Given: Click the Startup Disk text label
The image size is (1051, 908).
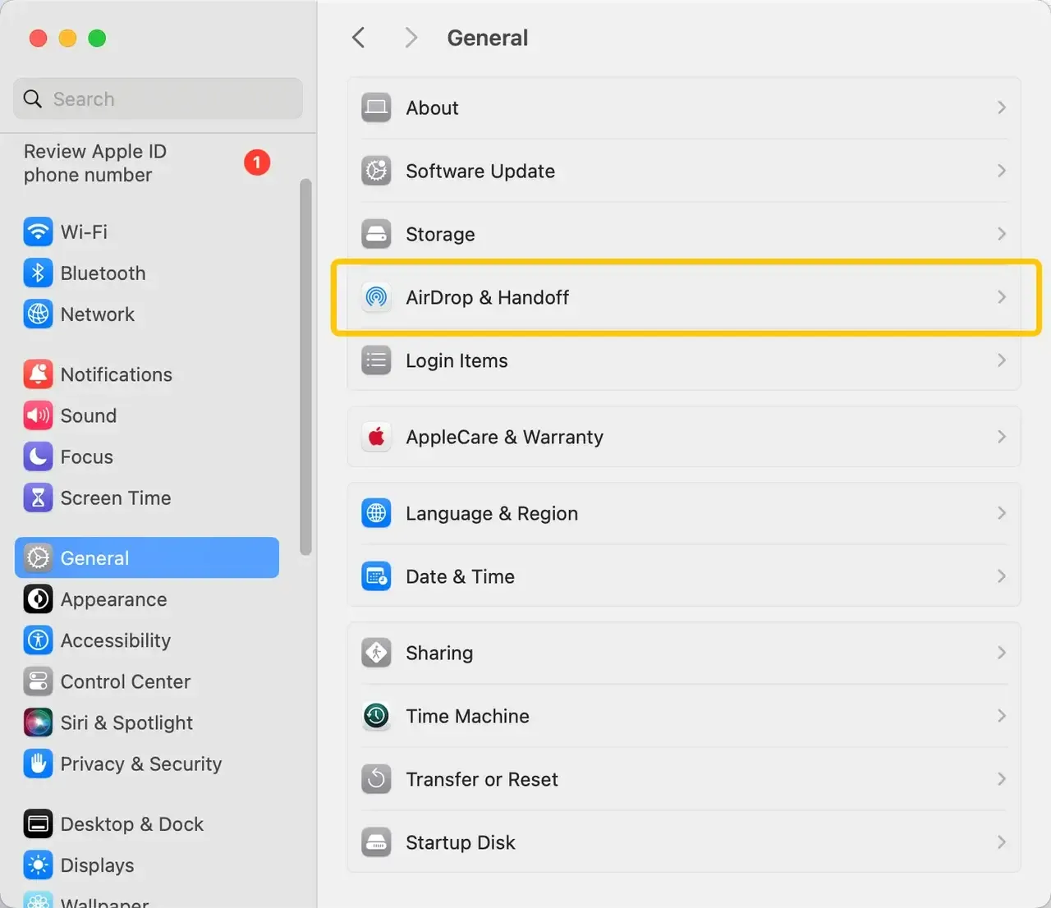Looking at the screenshot, I should (x=461, y=842).
